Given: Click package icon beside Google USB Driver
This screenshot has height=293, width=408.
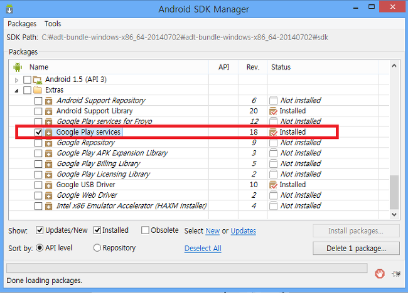Looking at the screenshot, I should pyautogui.click(x=48, y=185).
